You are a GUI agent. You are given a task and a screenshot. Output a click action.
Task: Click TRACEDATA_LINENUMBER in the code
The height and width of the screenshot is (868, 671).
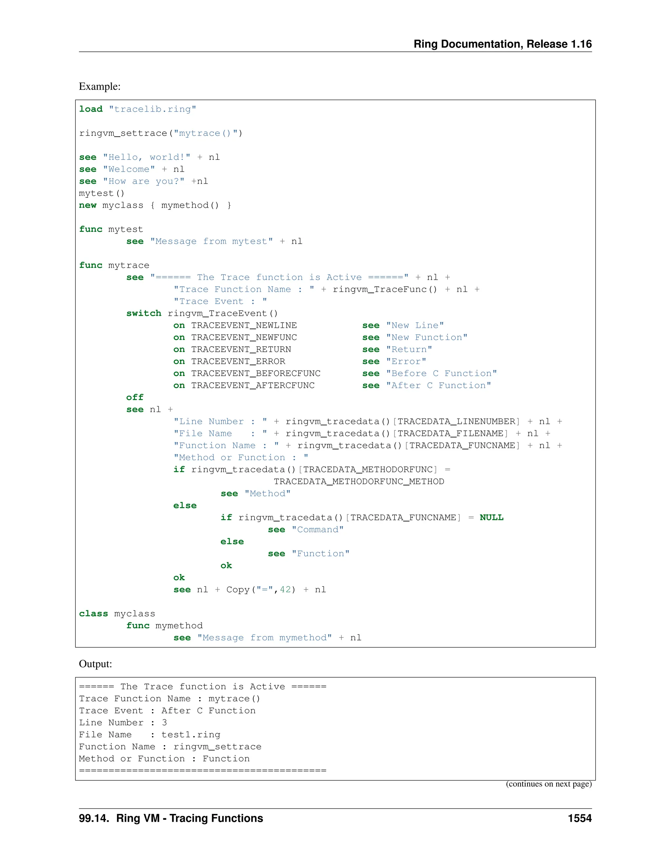(x=456, y=422)
